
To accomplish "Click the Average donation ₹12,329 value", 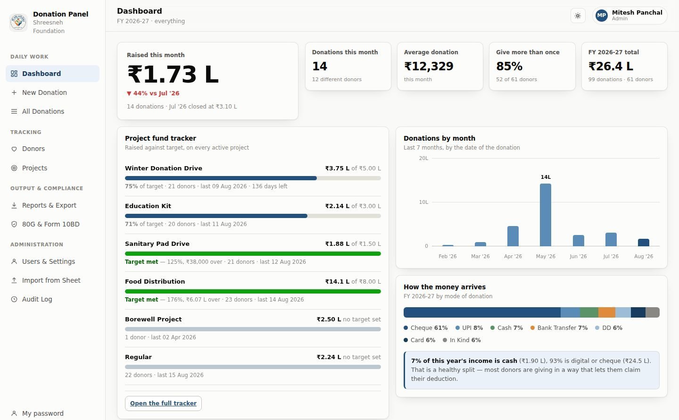I will pos(429,67).
